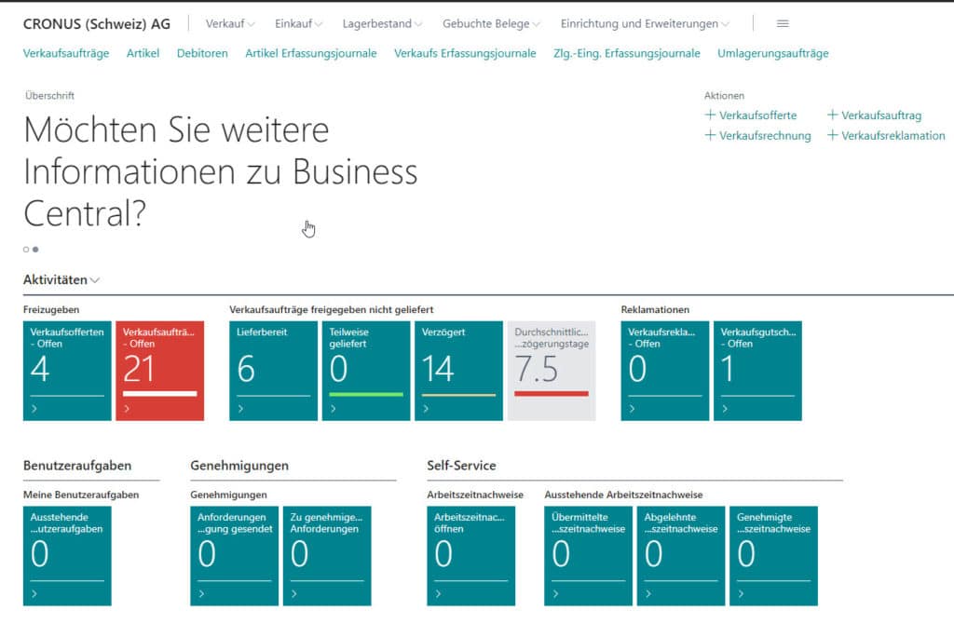Click the plus icon beside Verkaufsrechnung
Viewport: 954px width, 624px height.
tap(709, 135)
